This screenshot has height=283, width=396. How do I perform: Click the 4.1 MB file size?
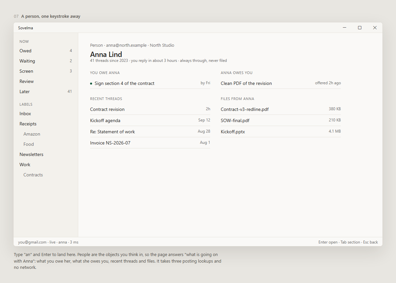(x=335, y=131)
